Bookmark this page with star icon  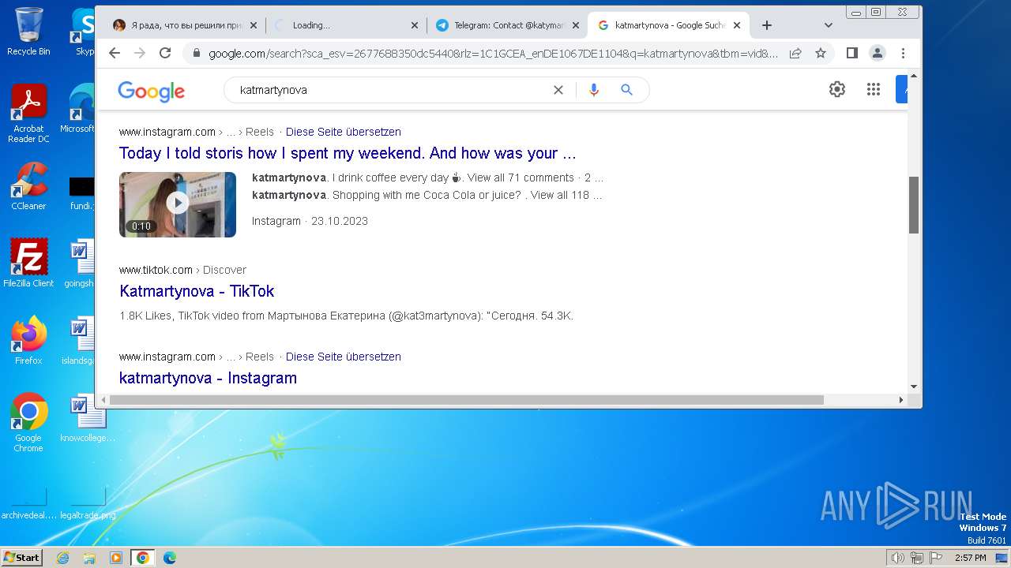821,53
